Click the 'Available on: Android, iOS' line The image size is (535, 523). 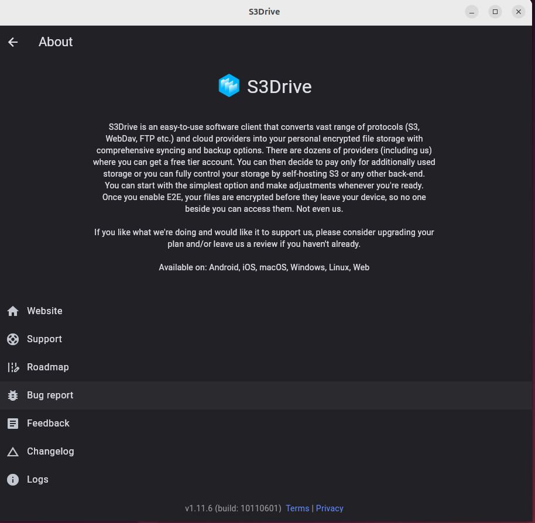tap(264, 267)
